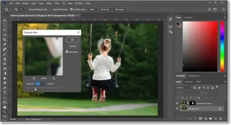Viewport: 231px width, 125px height.
Task: Click OK in the Gaussian Blur dialog
Action: pos(72,40)
